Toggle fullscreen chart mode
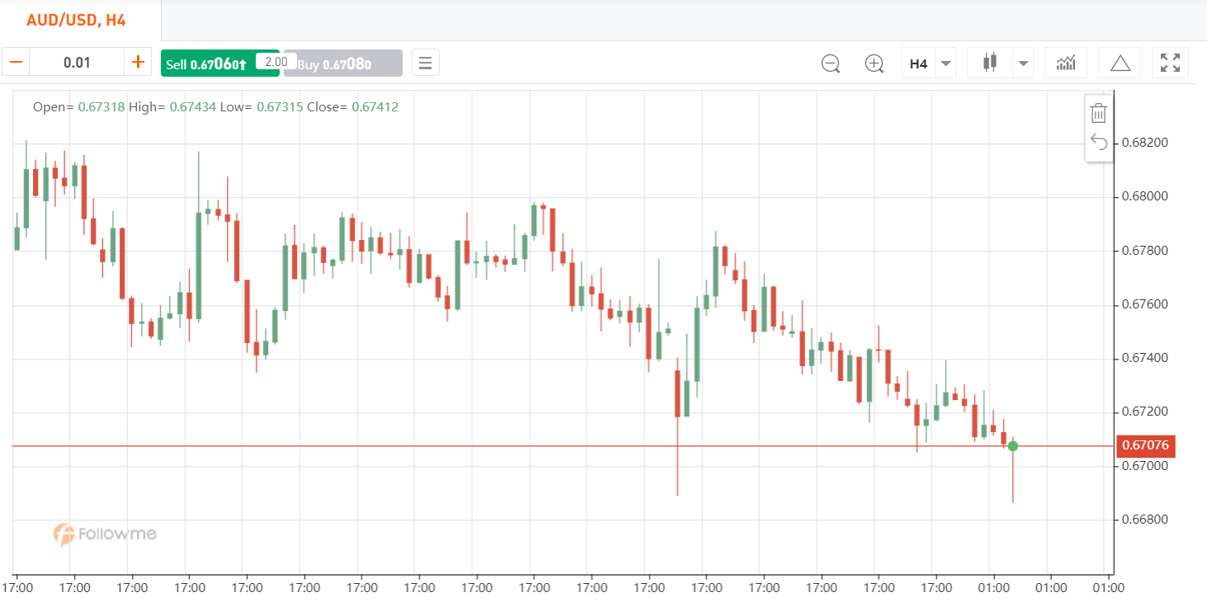The image size is (1207, 602). pos(1170,63)
